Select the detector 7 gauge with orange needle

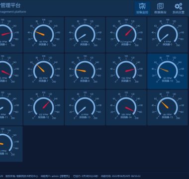44,71
